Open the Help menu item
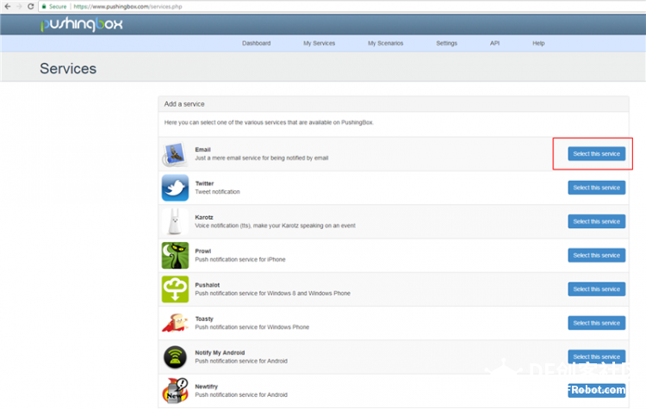The image size is (646, 409). pos(538,43)
